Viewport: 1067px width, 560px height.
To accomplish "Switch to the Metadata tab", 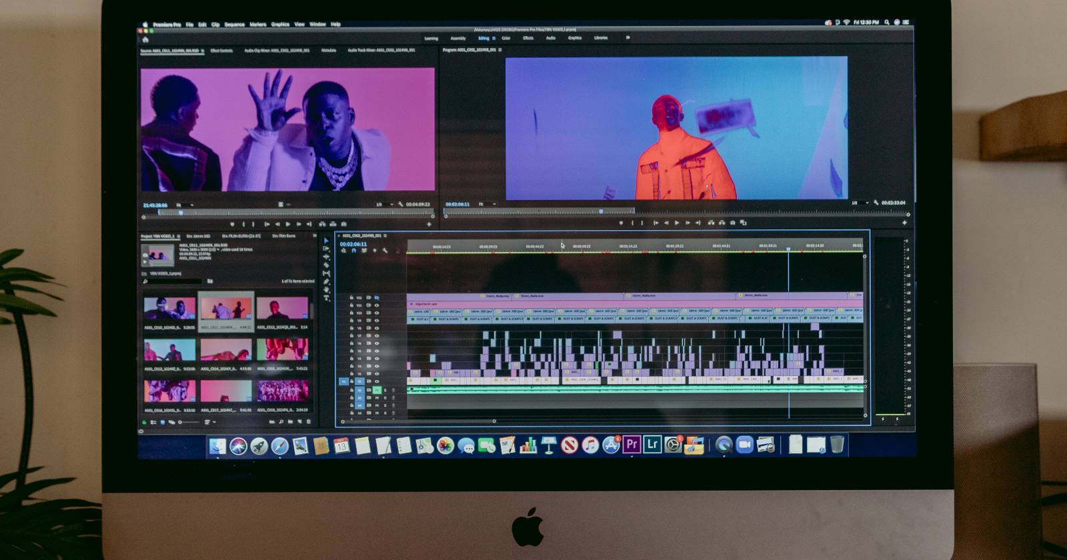I will coord(329,50).
